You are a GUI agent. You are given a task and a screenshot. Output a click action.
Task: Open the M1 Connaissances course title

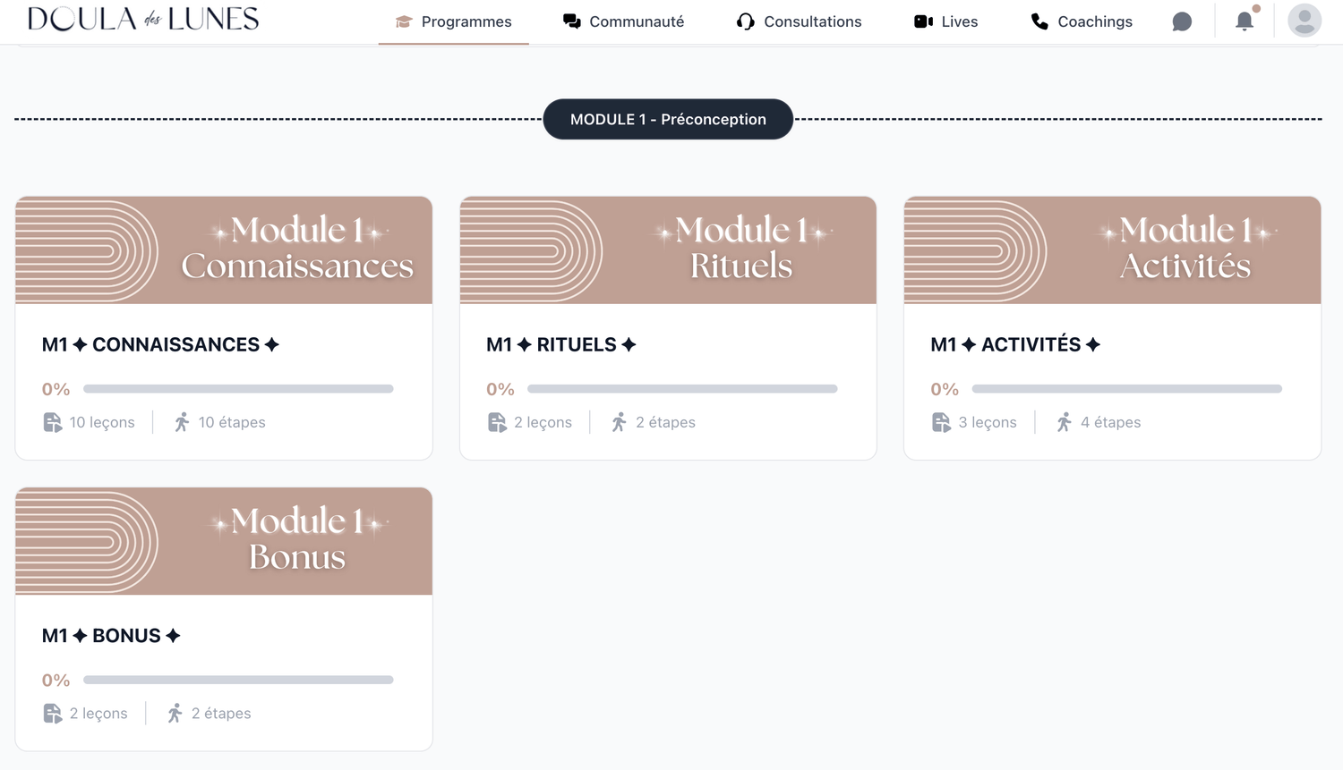pyautogui.click(x=160, y=344)
